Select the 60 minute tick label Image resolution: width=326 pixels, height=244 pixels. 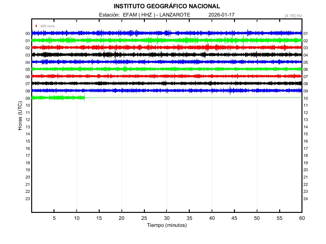point(301,218)
